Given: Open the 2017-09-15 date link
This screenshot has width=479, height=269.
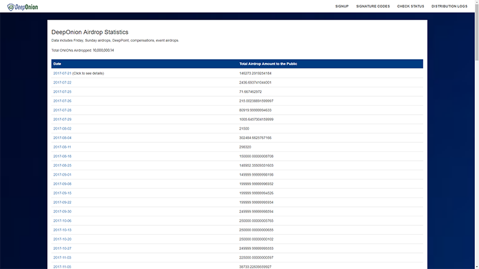Looking at the screenshot, I should (62, 193).
